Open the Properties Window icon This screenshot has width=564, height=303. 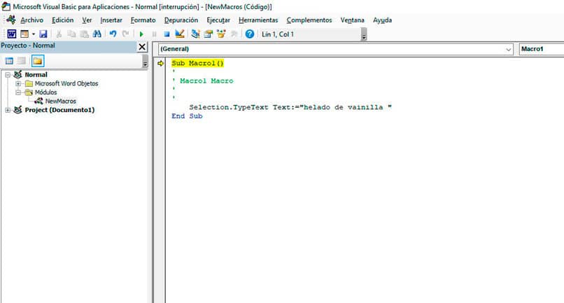tap(209, 34)
